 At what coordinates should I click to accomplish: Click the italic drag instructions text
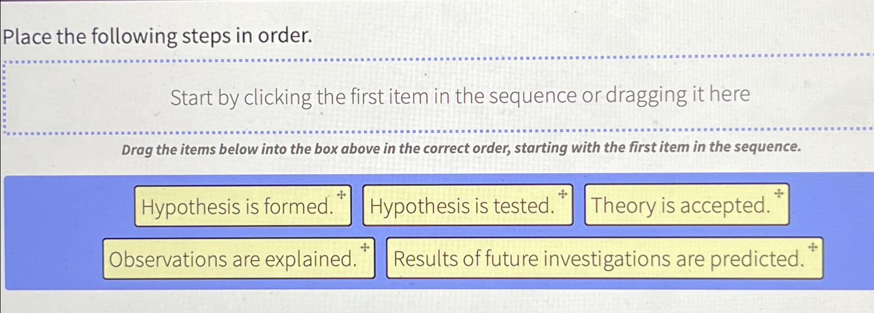(461, 148)
